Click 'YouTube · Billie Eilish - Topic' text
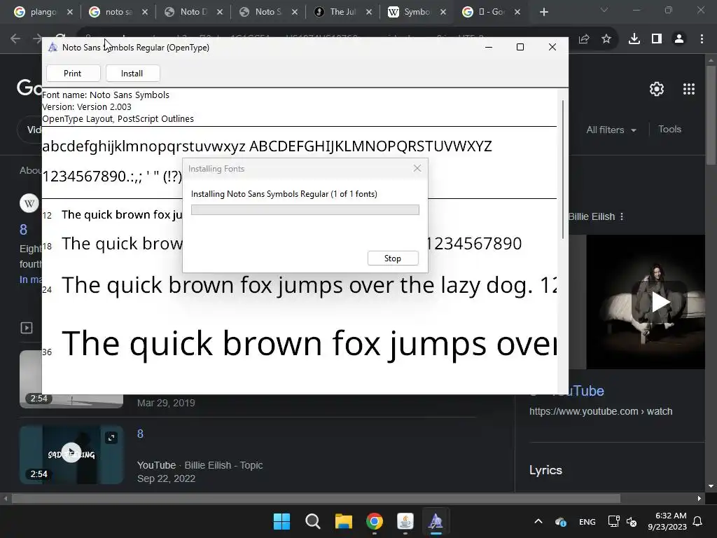Image resolution: width=717 pixels, height=538 pixels. (200, 465)
